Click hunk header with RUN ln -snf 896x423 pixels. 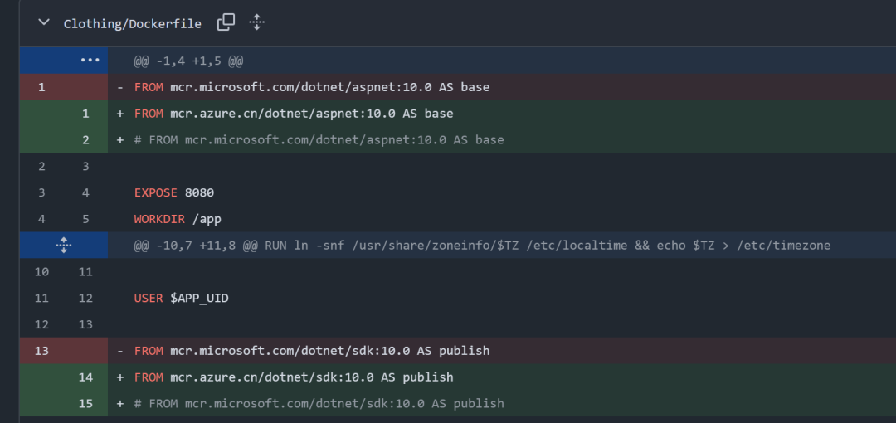482,246
